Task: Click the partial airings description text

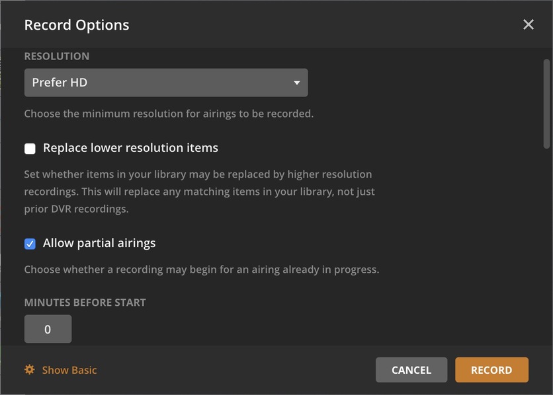Action: tap(202, 269)
